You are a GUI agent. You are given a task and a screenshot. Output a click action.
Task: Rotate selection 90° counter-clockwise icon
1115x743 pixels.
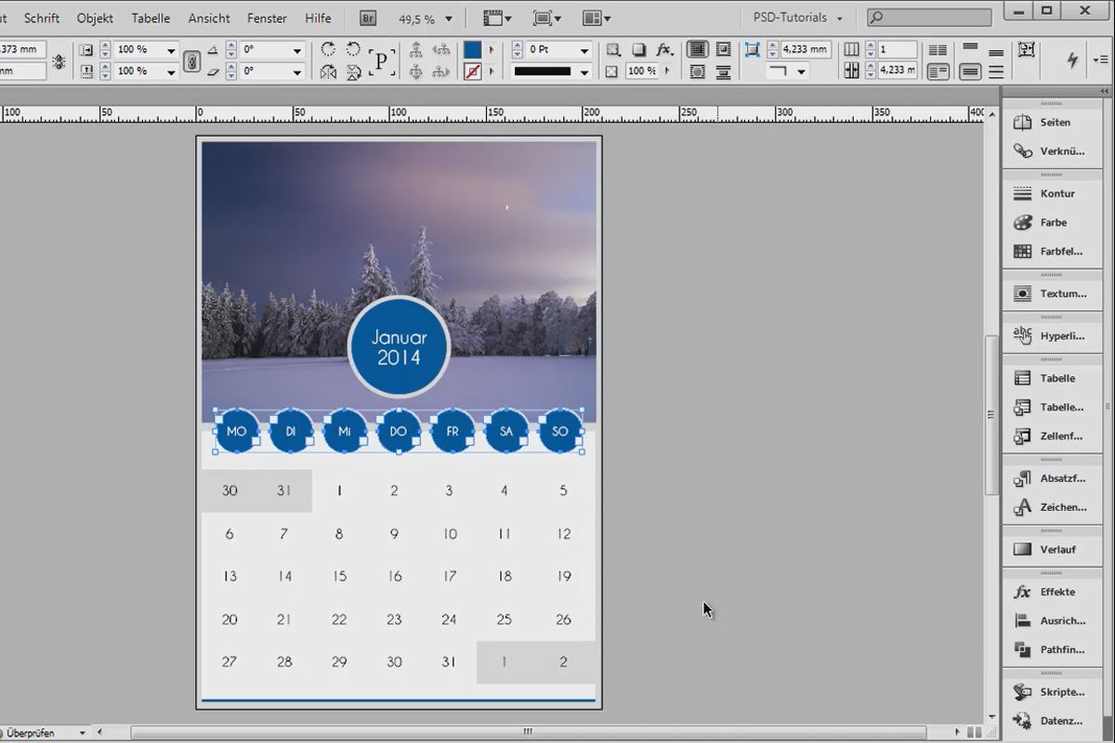[x=353, y=50]
